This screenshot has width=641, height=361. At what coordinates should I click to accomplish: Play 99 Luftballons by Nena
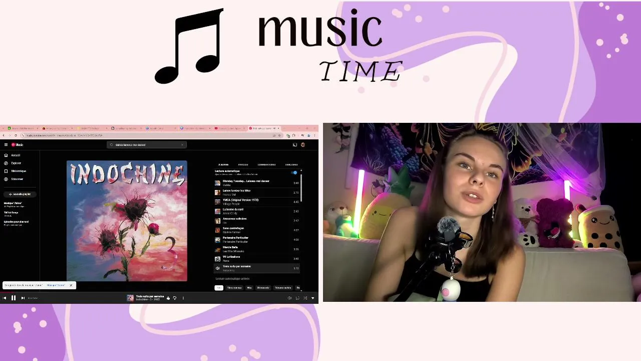(257, 259)
